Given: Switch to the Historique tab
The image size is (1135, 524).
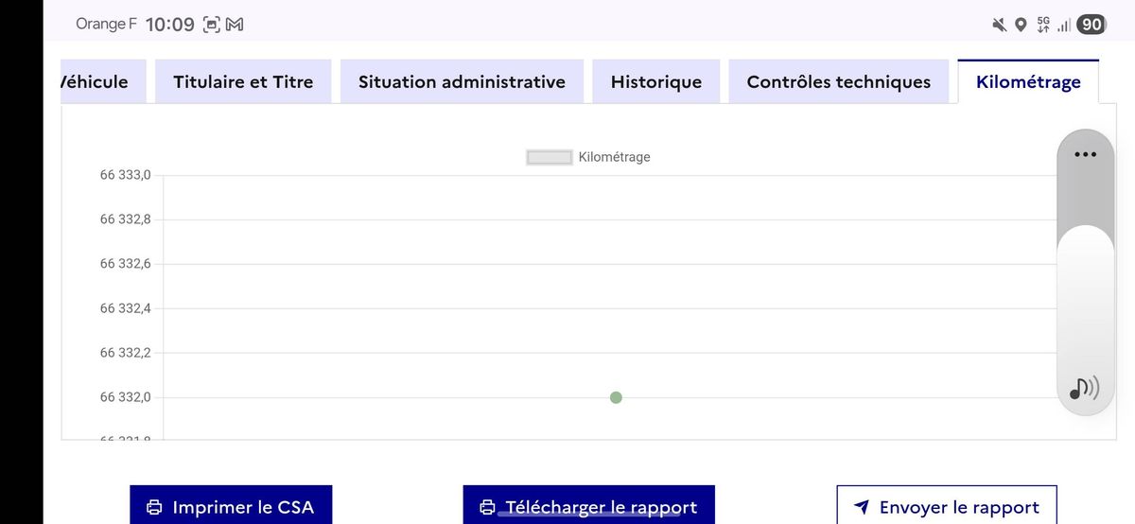Looking at the screenshot, I should point(656,81).
